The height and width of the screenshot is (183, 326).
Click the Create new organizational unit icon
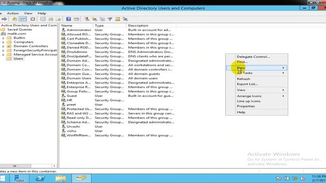[x=102, y=19]
